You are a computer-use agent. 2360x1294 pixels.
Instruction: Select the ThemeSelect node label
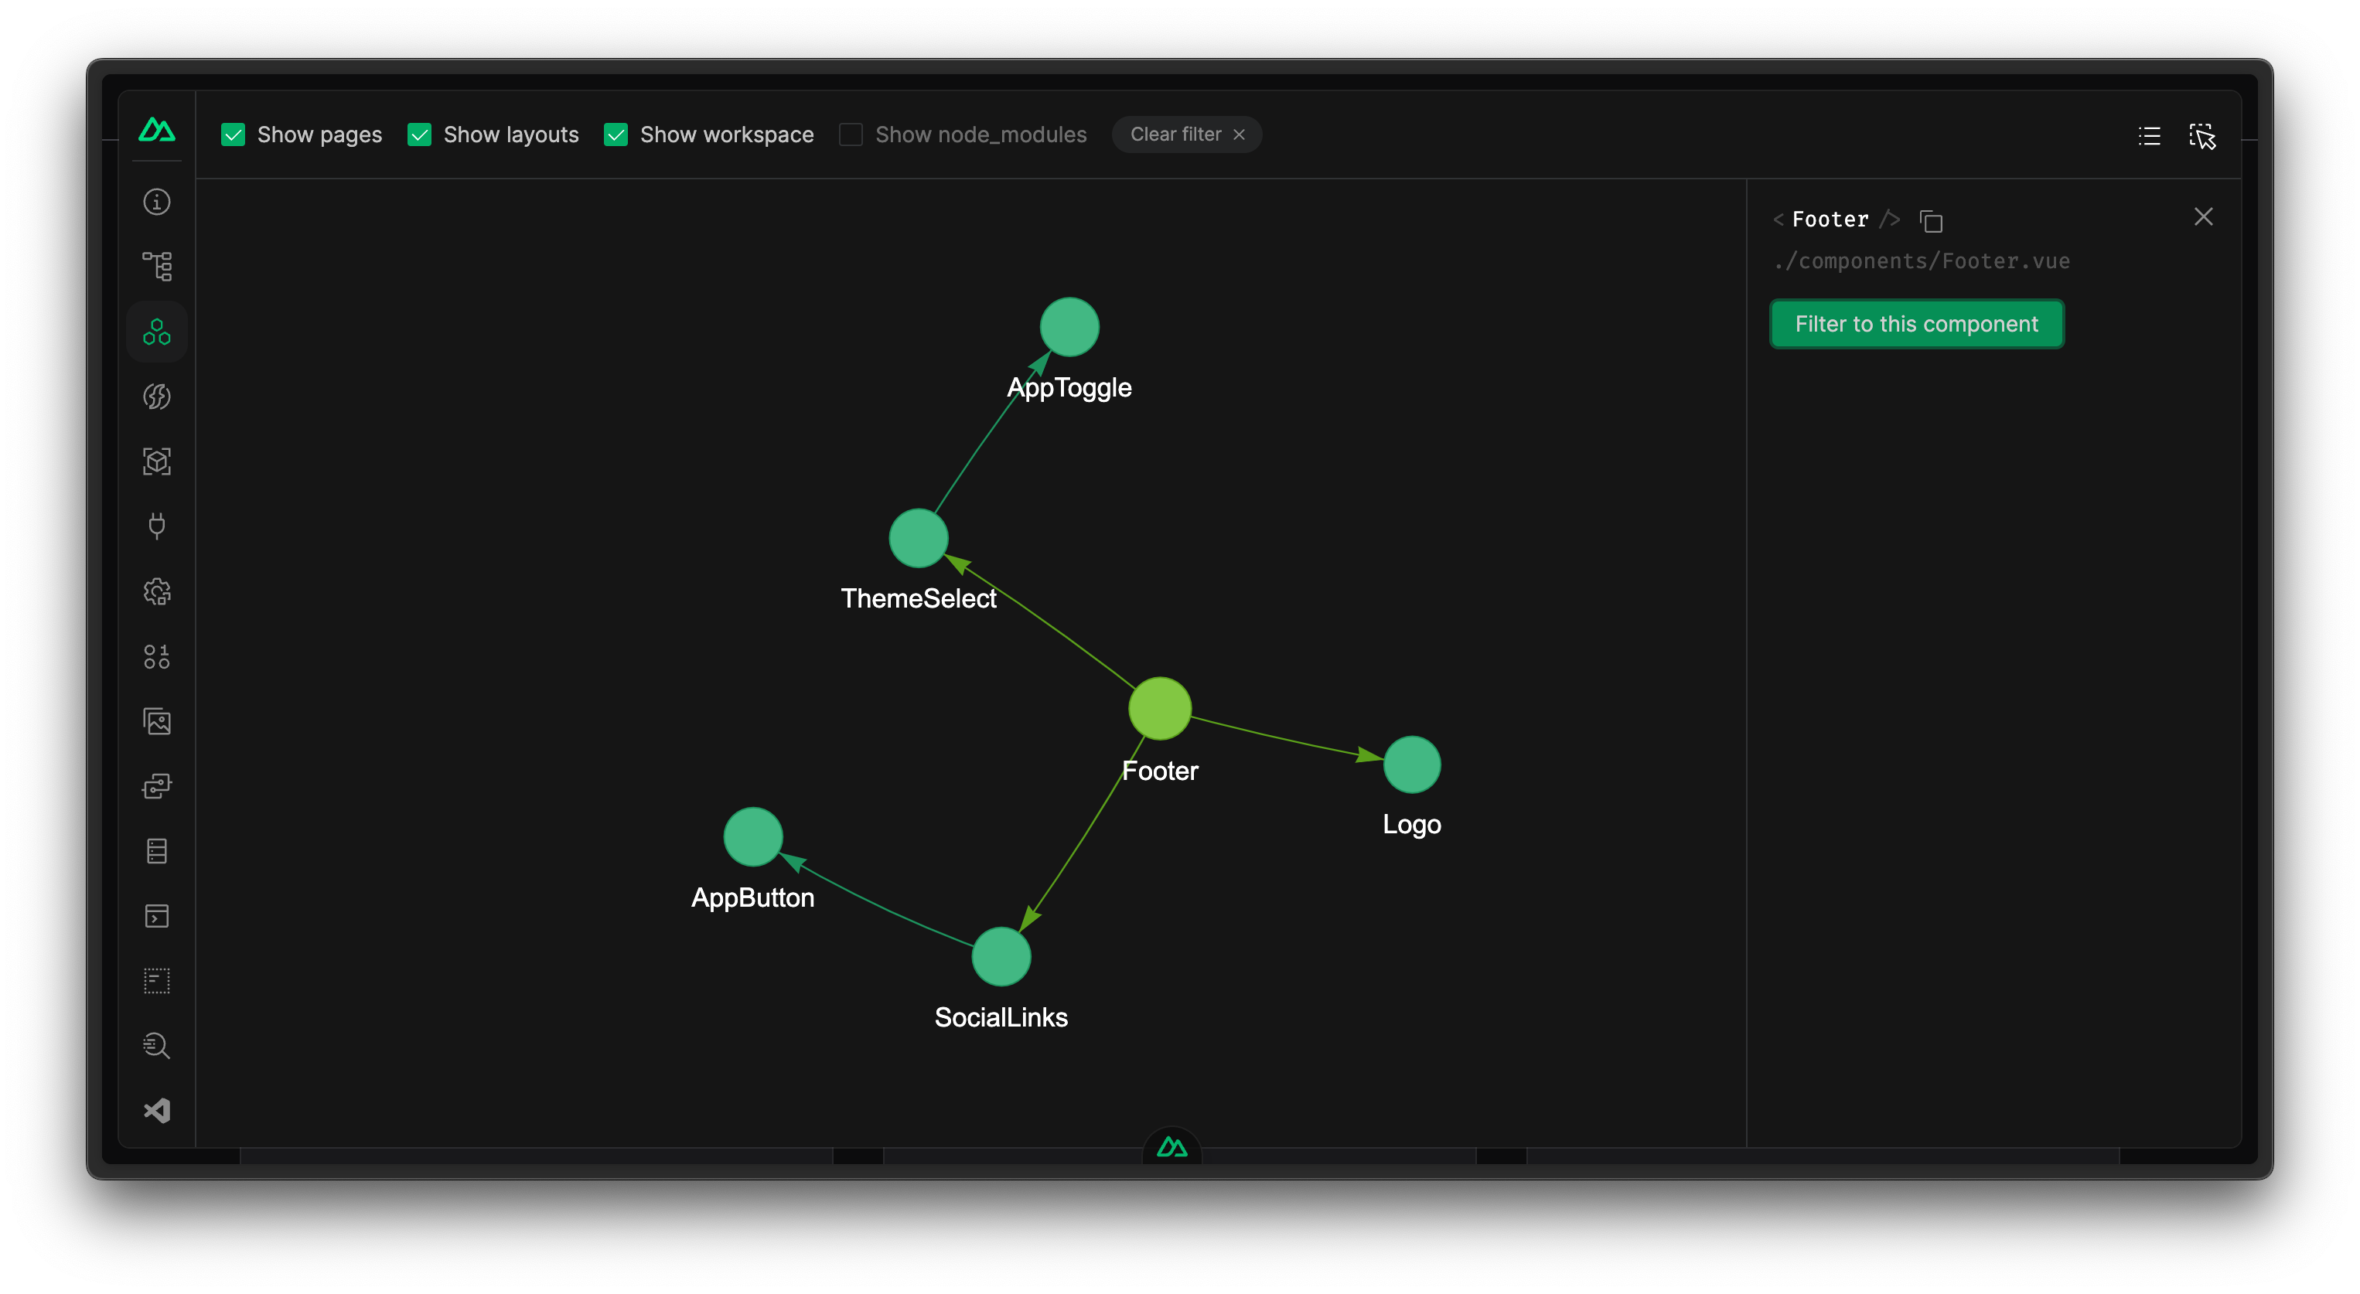[918, 598]
